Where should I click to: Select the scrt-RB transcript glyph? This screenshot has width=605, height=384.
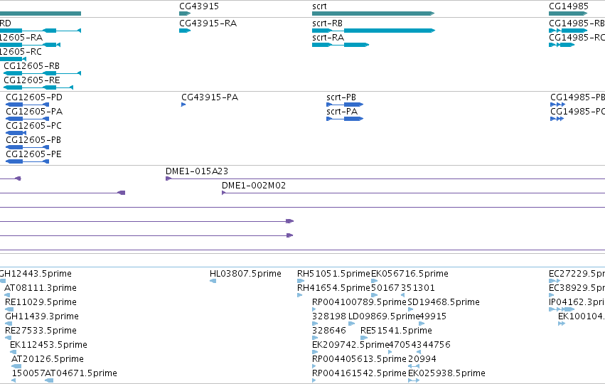(x=373, y=31)
